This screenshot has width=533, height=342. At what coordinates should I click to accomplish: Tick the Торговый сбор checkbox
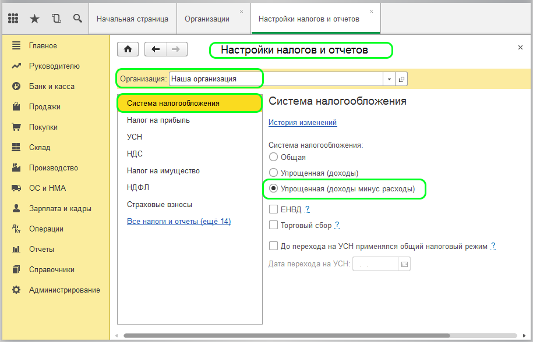[x=273, y=225]
